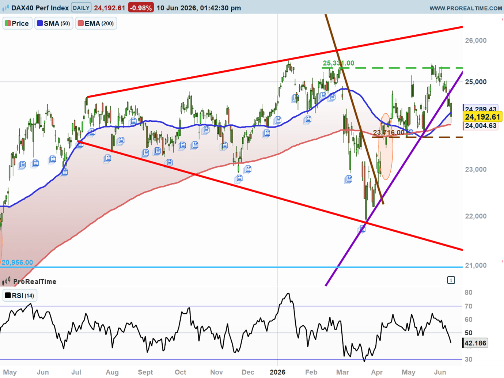Toggle the SMA (50) indicator legend
The width and height of the screenshot is (504, 378).
pyautogui.click(x=54, y=23)
